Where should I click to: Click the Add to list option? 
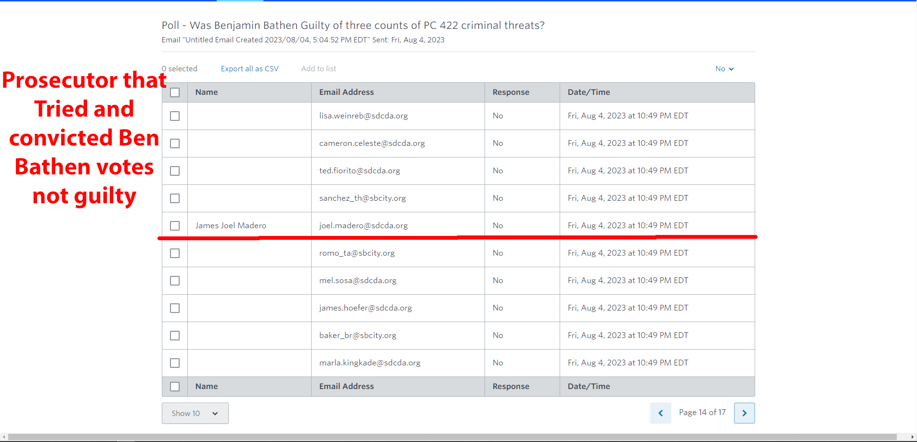coord(318,69)
